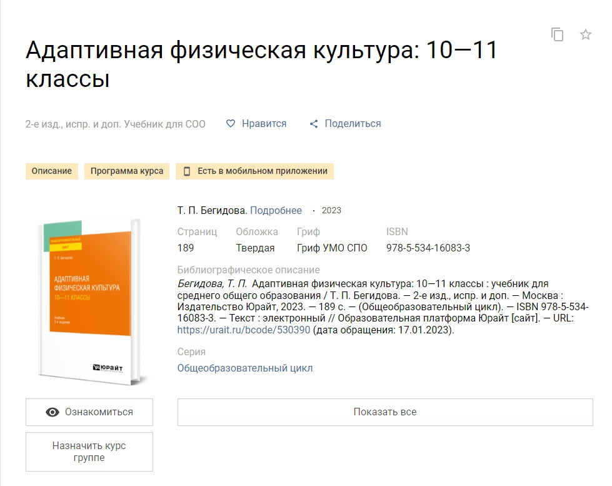Click the share icon beside Поделиться
612x486 pixels.
point(314,124)
